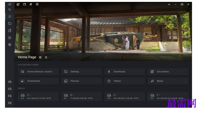Open the hamburger menu in sidebar
The image size is (202, 113).
point(10,4)
